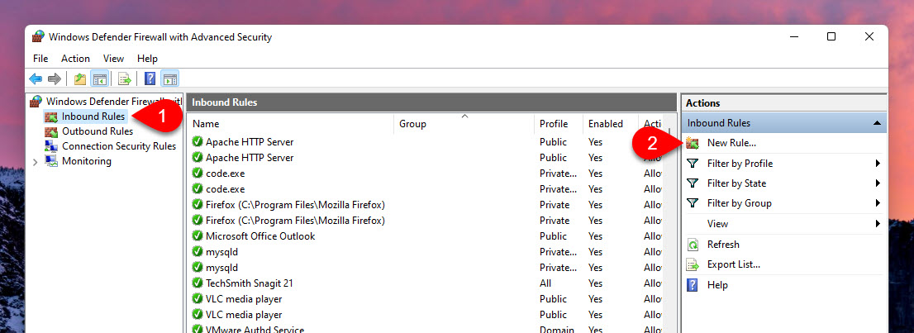Click Export List... in Actions pane

pos(733,264)
